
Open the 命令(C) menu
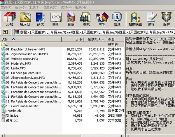coord(20,8)
